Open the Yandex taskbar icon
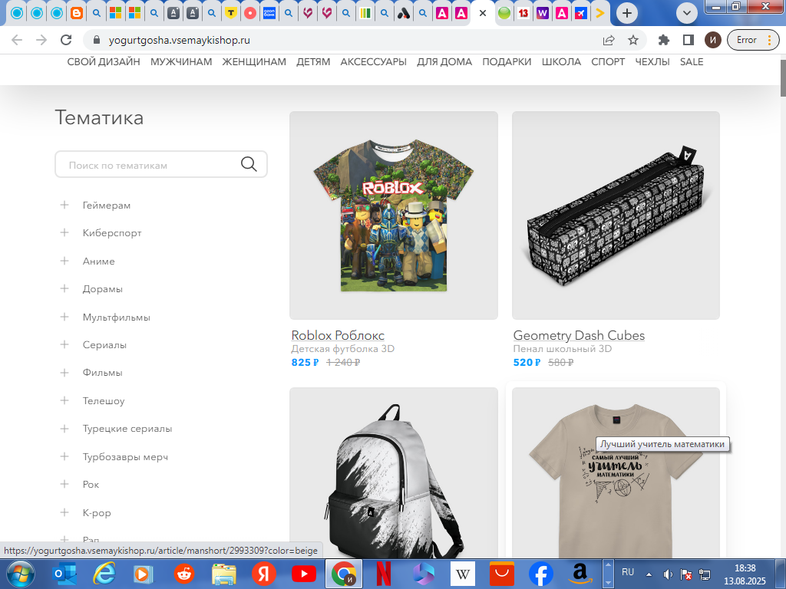This screenshot has width=786, height=589. coord(264,574)
